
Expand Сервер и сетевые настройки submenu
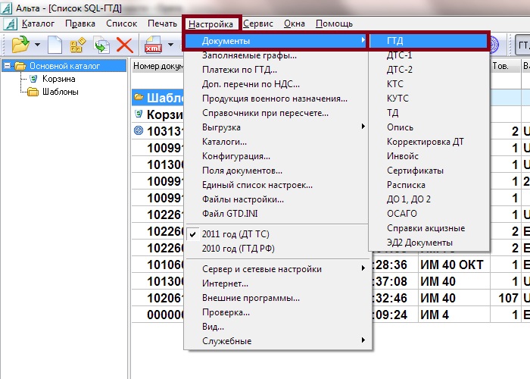[261, 269]
